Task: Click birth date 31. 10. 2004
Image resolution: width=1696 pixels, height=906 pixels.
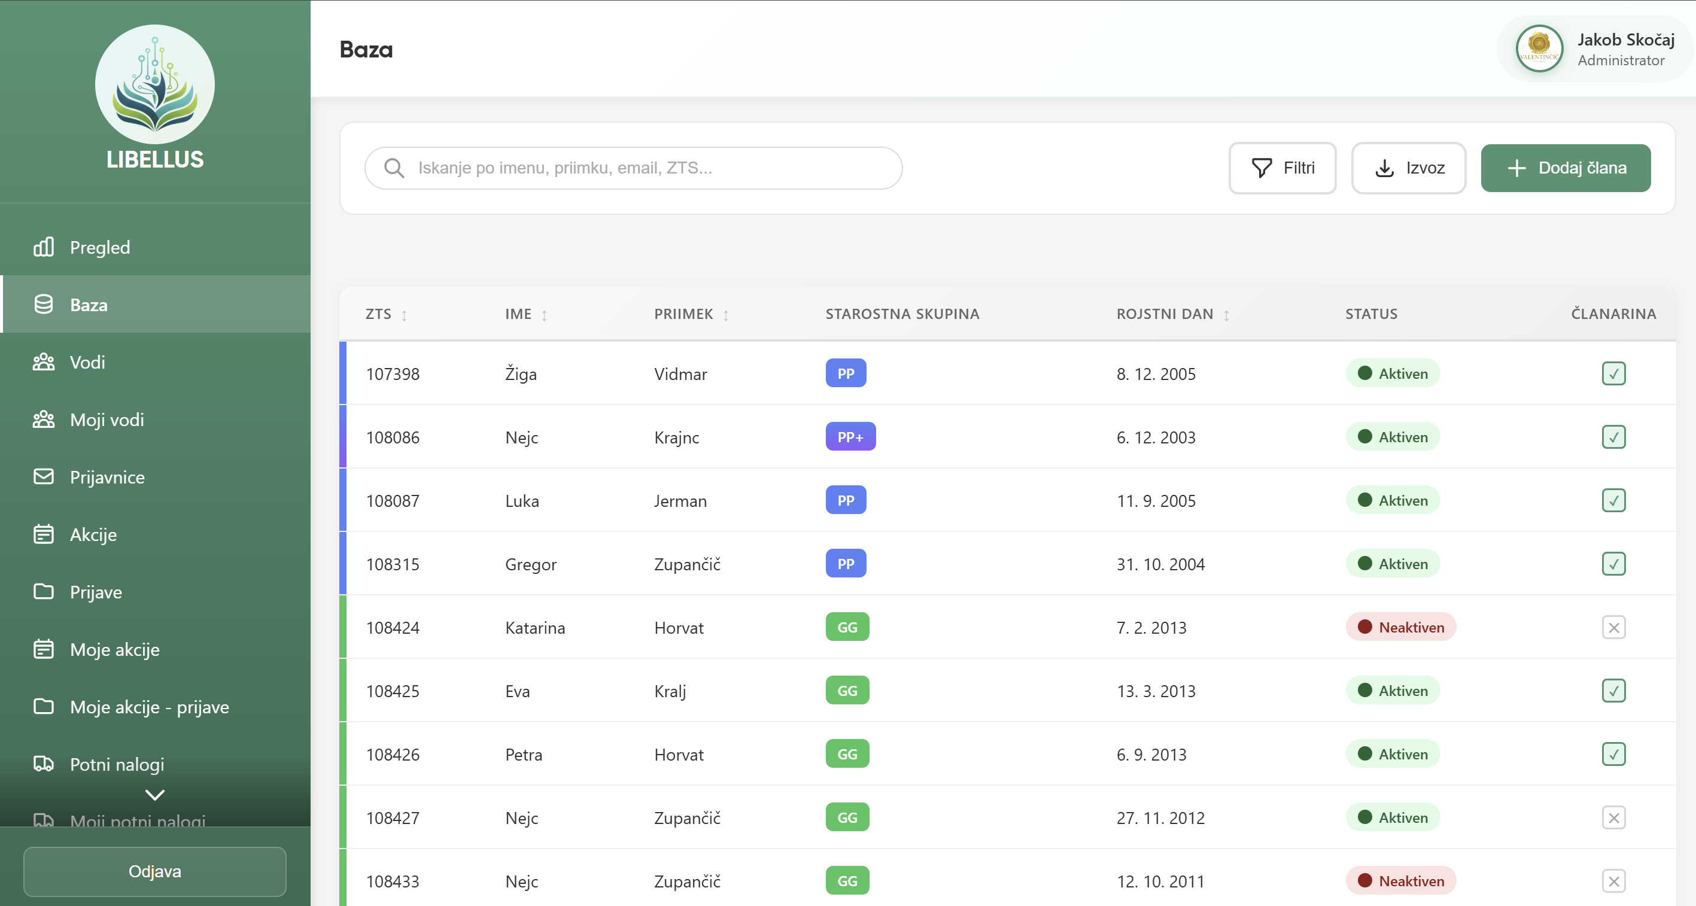Action: coord(1160,564)
